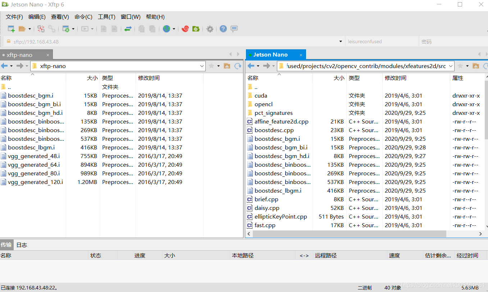
Task: Open the sftp address bar dropdown arrow
Action: [x=341, y=41]
